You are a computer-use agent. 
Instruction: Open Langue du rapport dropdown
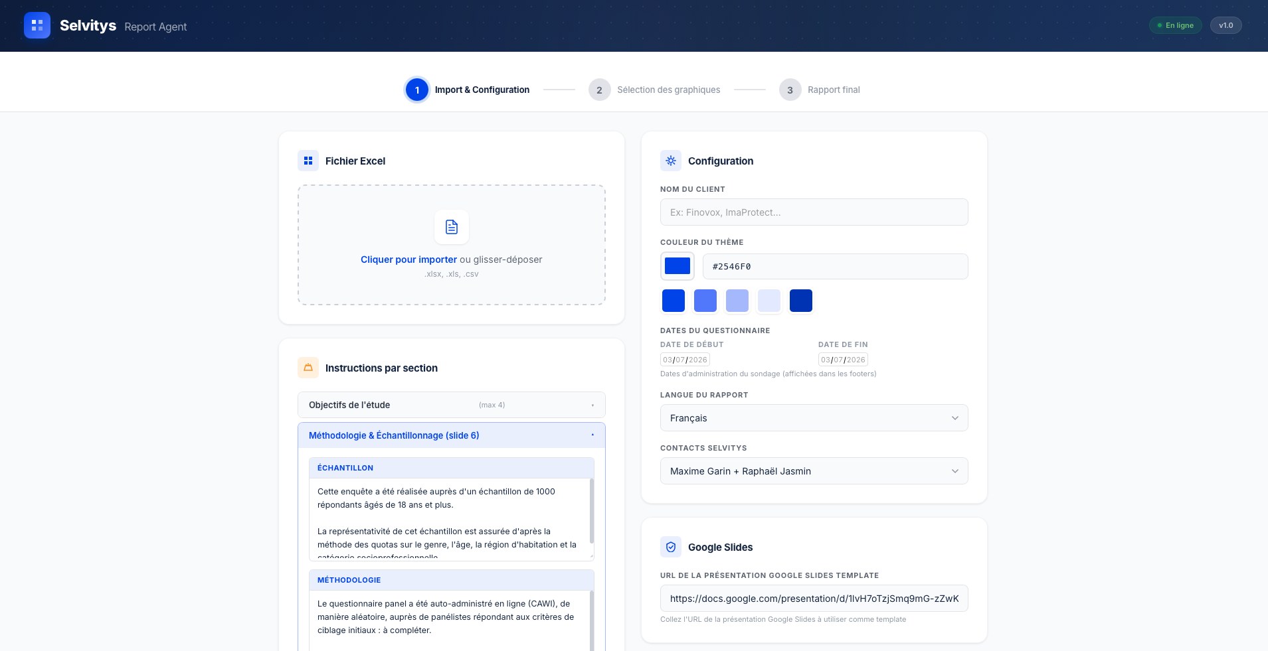pyautogui.click(x=814, y=418)
